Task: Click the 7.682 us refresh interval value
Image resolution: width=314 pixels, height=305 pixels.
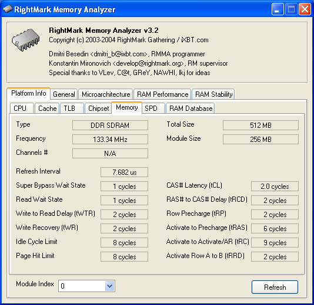Action: coord(124,172)
